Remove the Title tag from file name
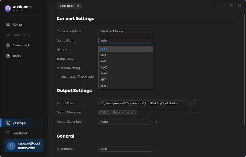246x157 pixels. (108, 113)
